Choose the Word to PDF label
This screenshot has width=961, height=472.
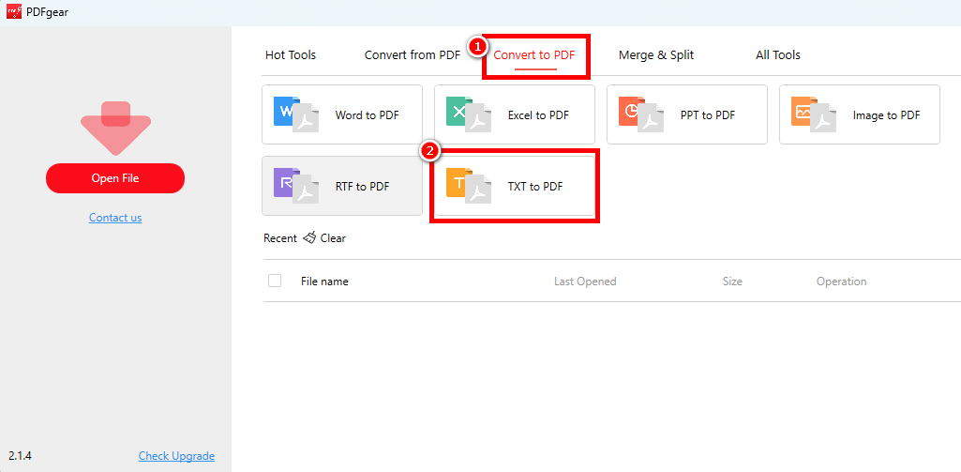click(x=368, y=114)
